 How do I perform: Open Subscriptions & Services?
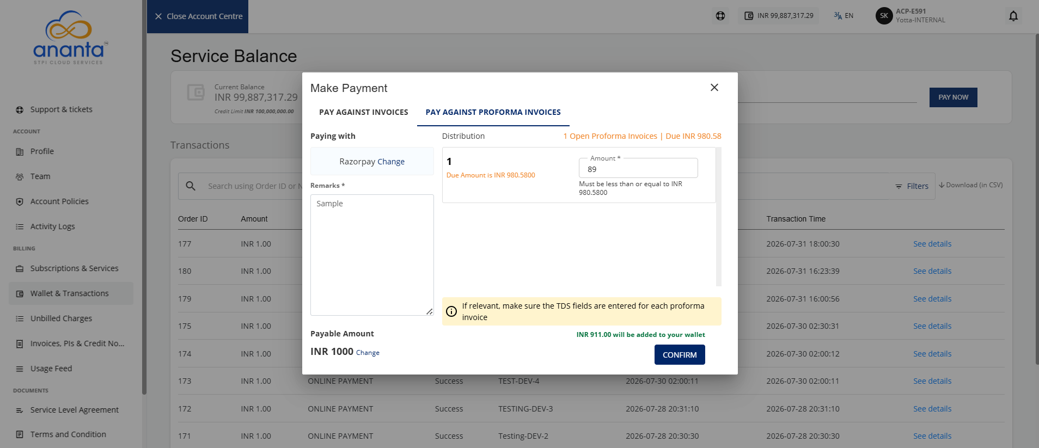point(74,268)
